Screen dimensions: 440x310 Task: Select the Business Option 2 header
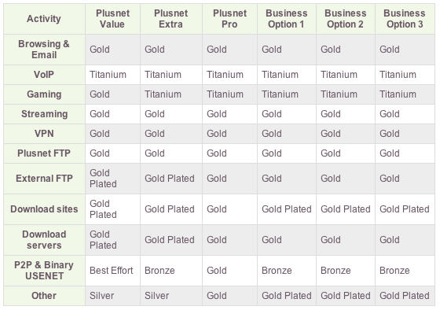pos(346,19)
